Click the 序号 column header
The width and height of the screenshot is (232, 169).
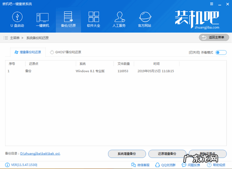coord(12,64)
